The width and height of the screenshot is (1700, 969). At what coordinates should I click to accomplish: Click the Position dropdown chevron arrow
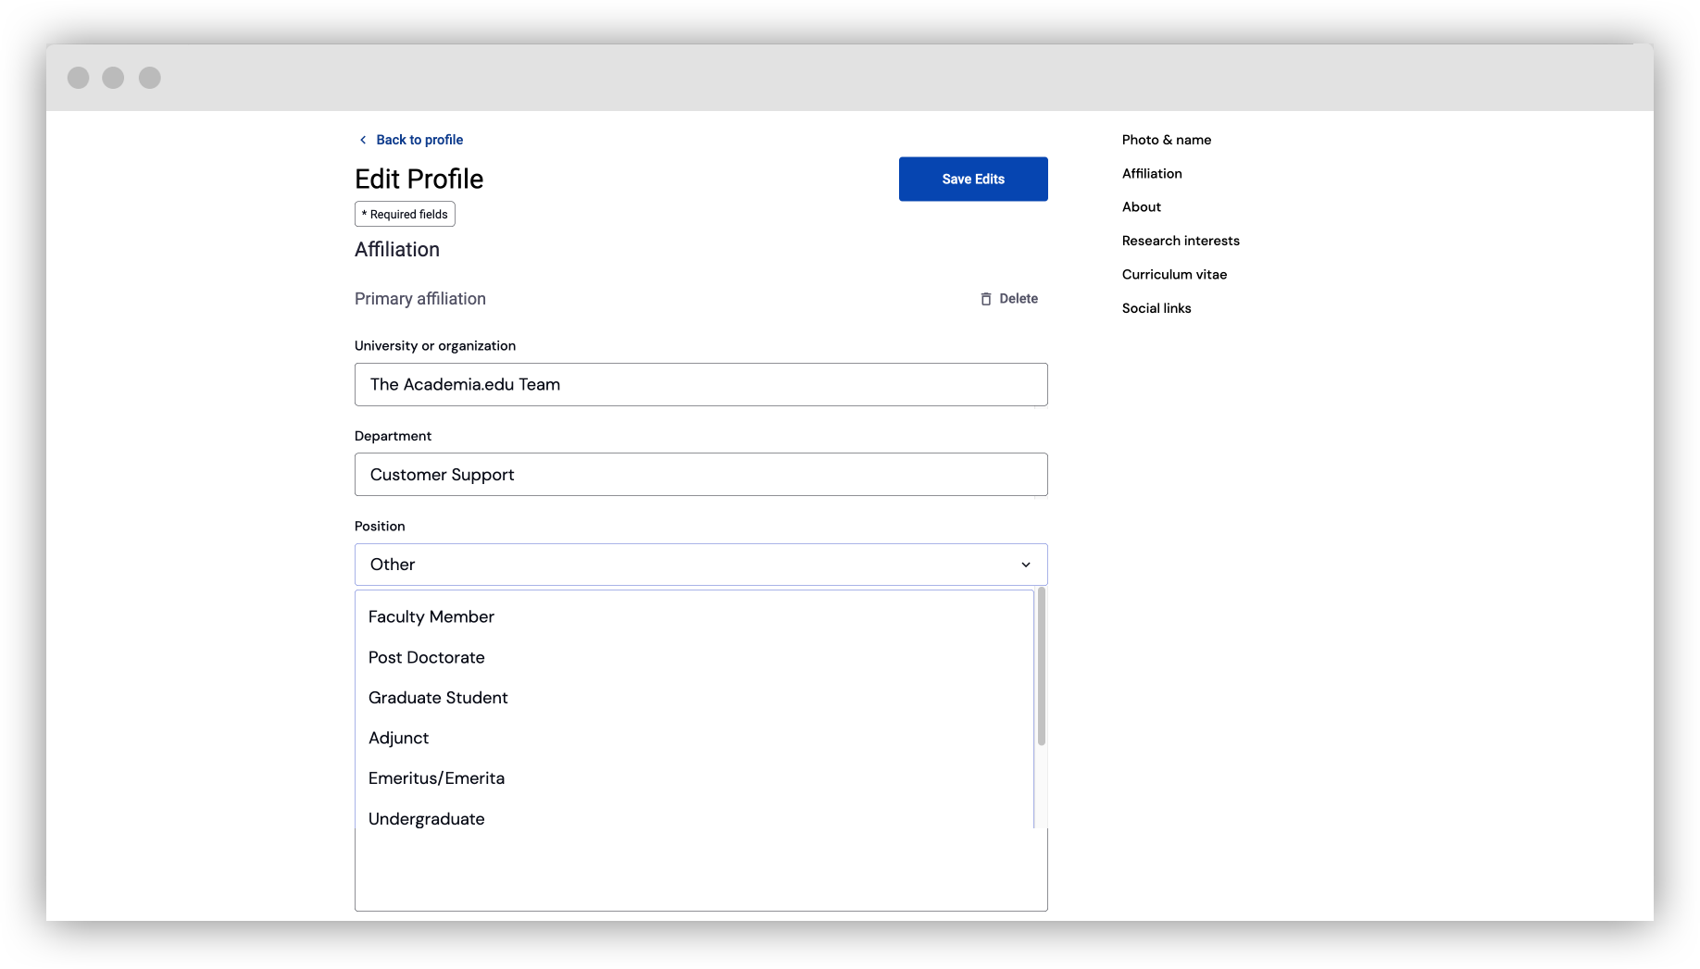(1026, 565)
